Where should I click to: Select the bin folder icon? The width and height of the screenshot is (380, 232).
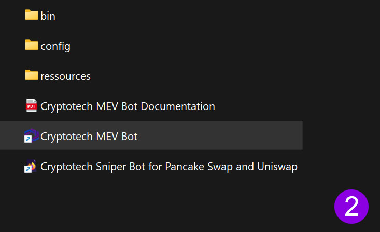[31, 15]
